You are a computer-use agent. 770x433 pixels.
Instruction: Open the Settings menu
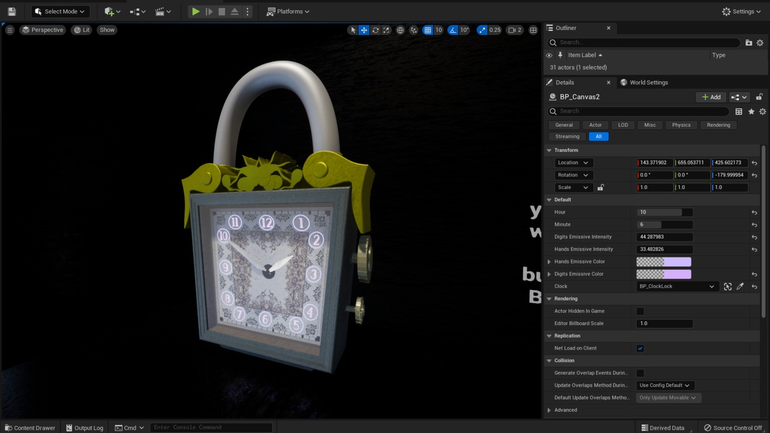741,11
